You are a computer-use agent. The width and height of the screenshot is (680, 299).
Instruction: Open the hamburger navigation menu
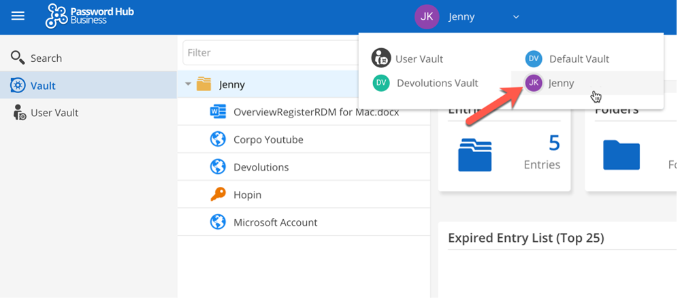pos(18,16)
